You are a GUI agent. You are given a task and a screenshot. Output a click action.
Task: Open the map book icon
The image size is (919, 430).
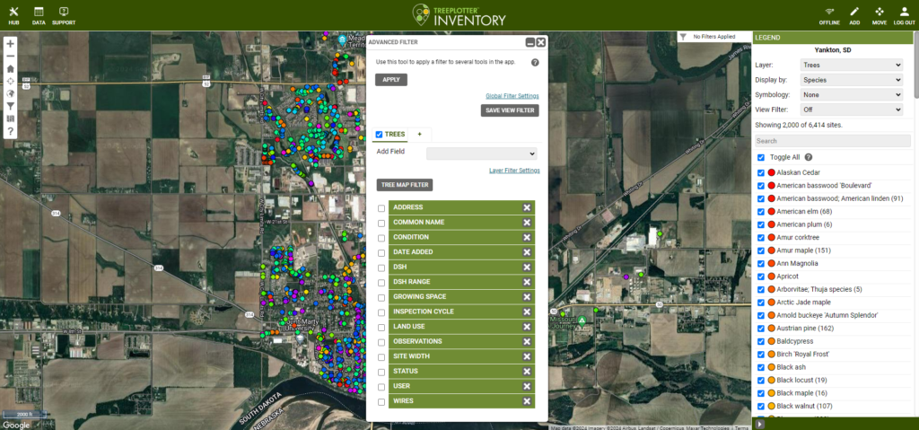click(11, 118)
